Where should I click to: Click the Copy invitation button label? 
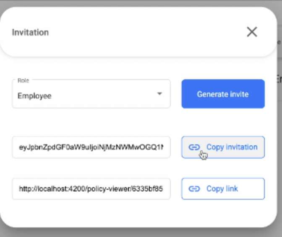click(x=232, y=147)
